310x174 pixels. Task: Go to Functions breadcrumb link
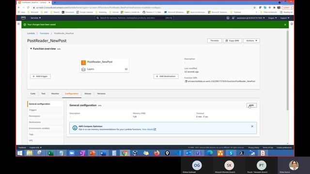(44, 33)
